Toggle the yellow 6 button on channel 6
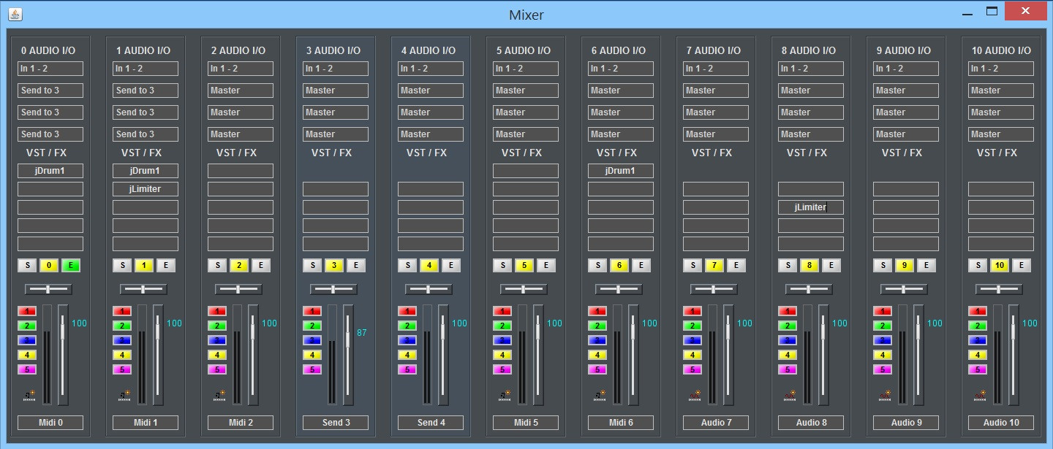Screen dimensions: 1053x449 [619, 266]
